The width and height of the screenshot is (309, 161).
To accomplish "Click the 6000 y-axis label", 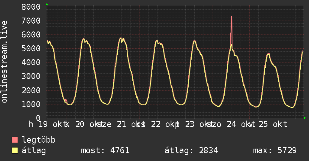I will coord(31,35).
